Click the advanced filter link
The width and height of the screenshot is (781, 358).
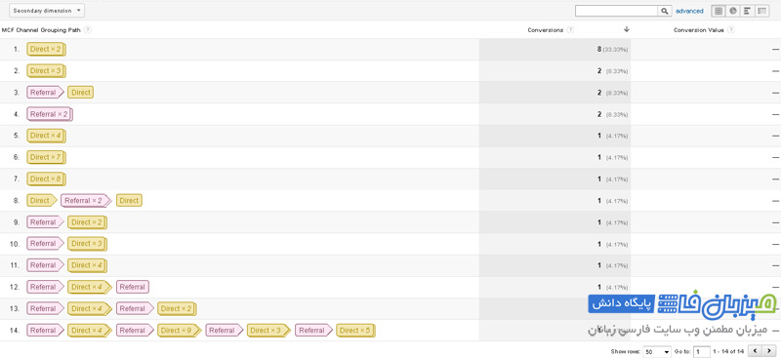click(689, 11)
